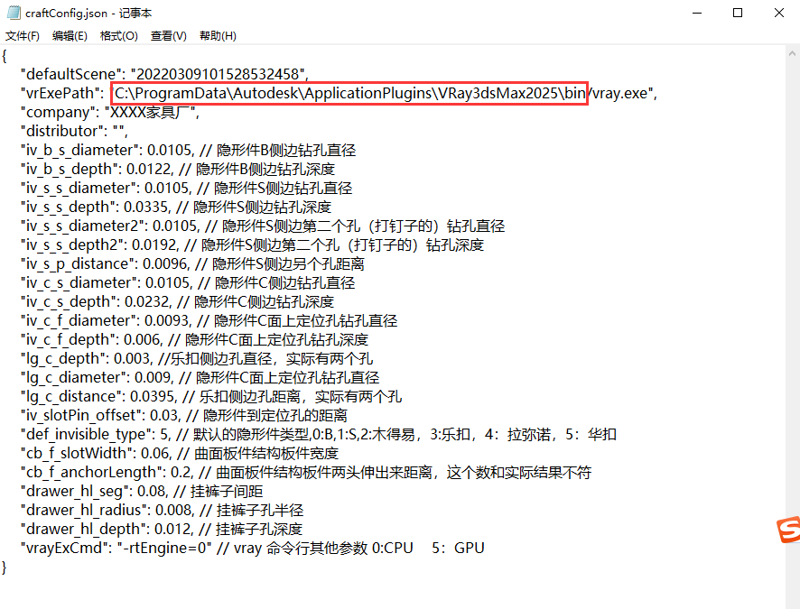Click the "iv_s_s_diameter2" line

[x=263, y=226]
